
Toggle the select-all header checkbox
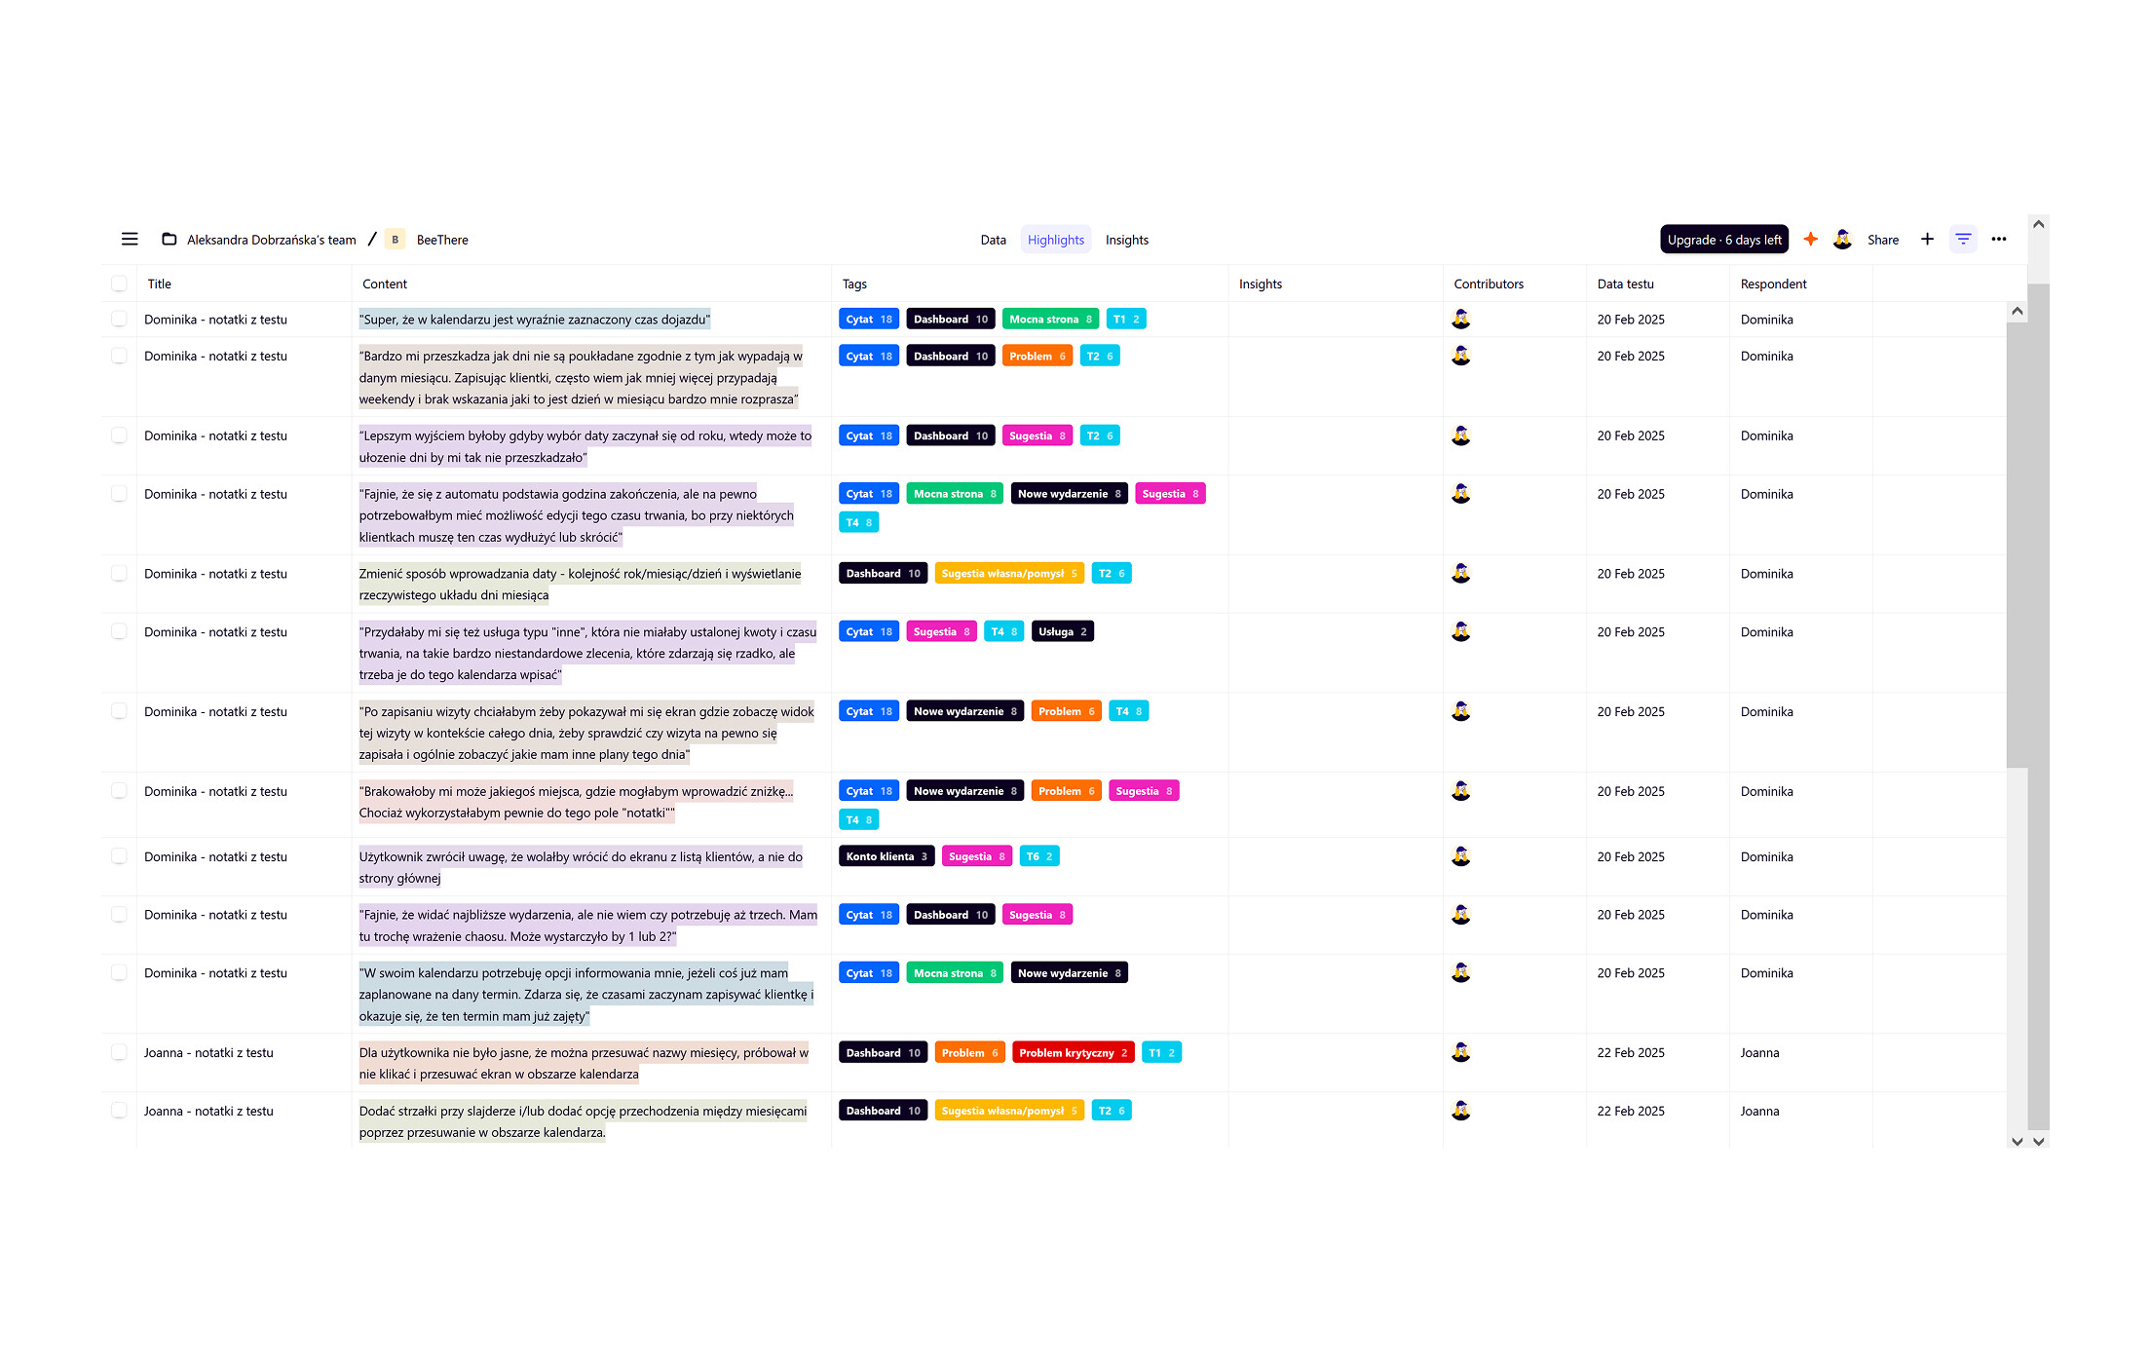(119, 284)
